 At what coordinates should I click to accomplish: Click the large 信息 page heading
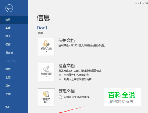pyautogui.click(x=43, y=18)
